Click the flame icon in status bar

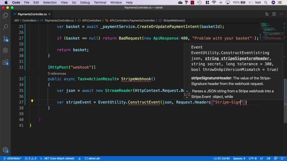pos(79,158)
